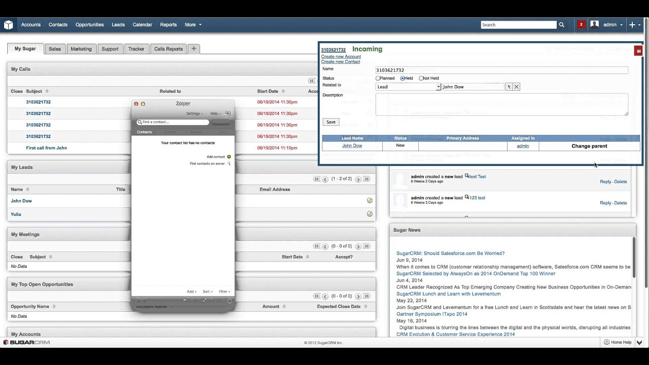Viewport: 649px width, 365px height.
Task: Open the Opportunities menu in navbar
Action: (x=90, y=24)
